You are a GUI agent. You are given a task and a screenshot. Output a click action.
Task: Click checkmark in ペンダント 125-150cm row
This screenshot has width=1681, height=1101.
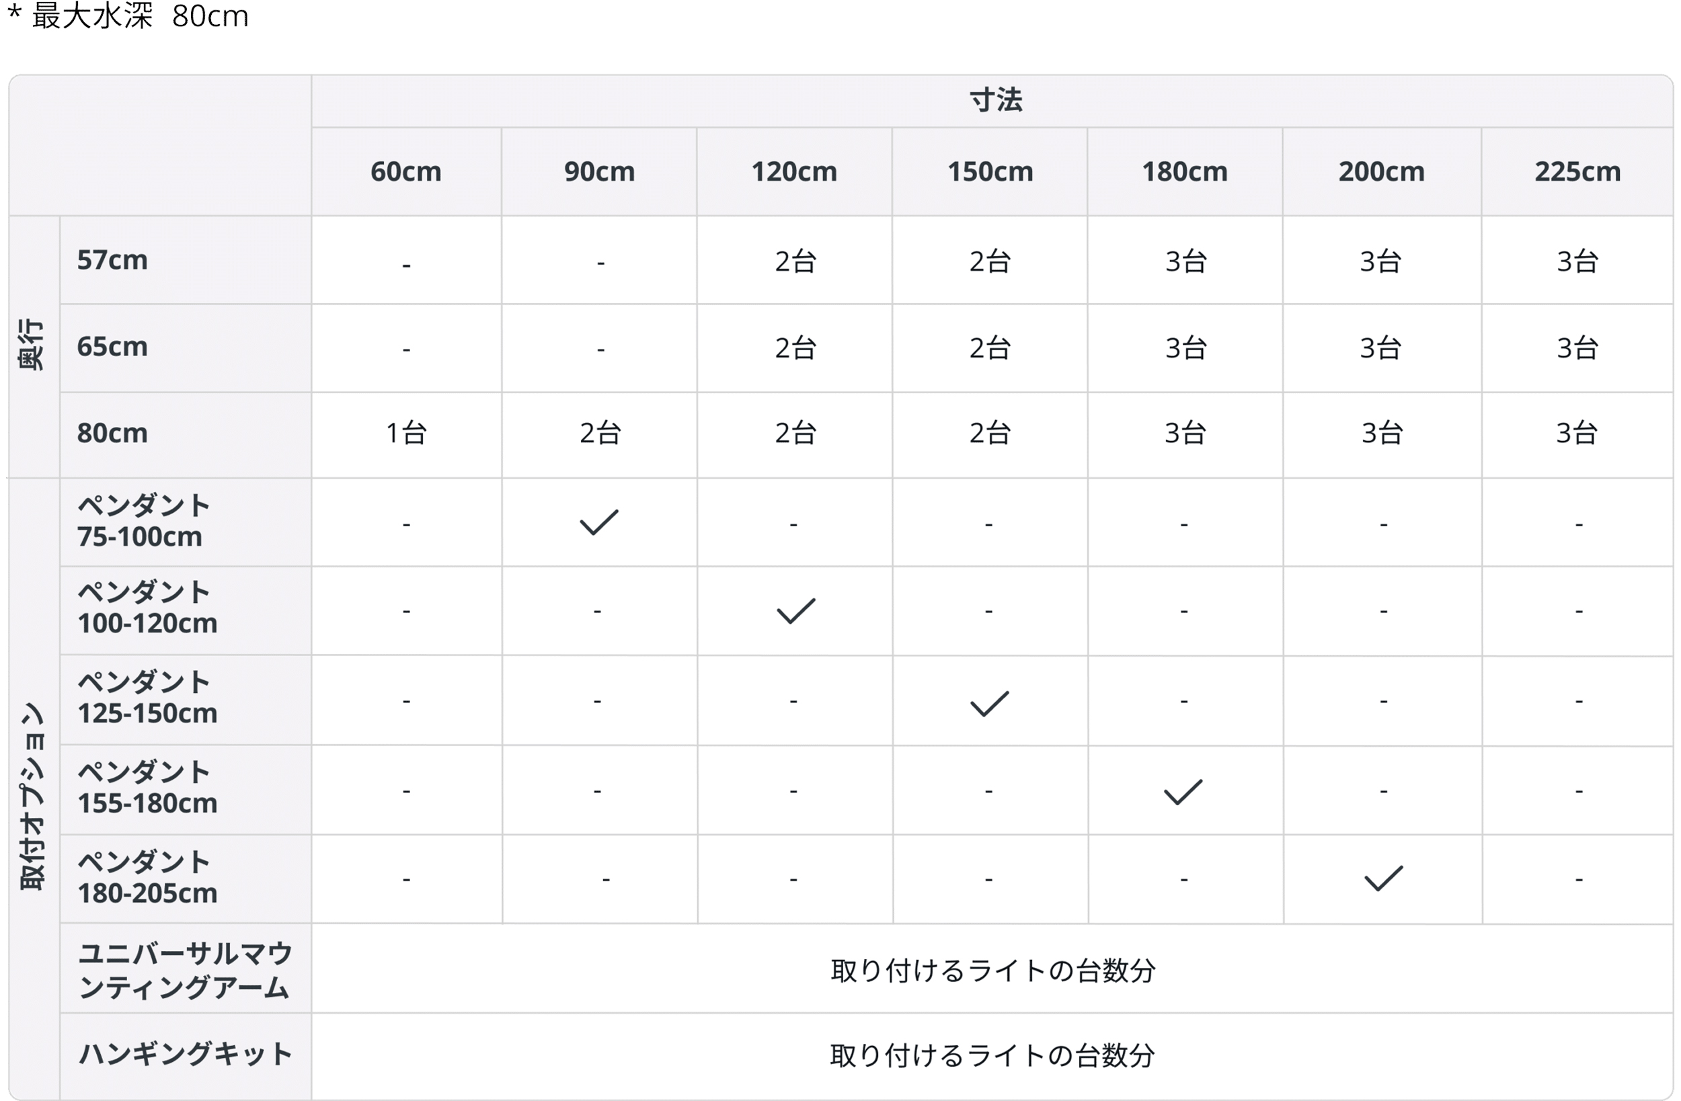[x=990, y=703]
